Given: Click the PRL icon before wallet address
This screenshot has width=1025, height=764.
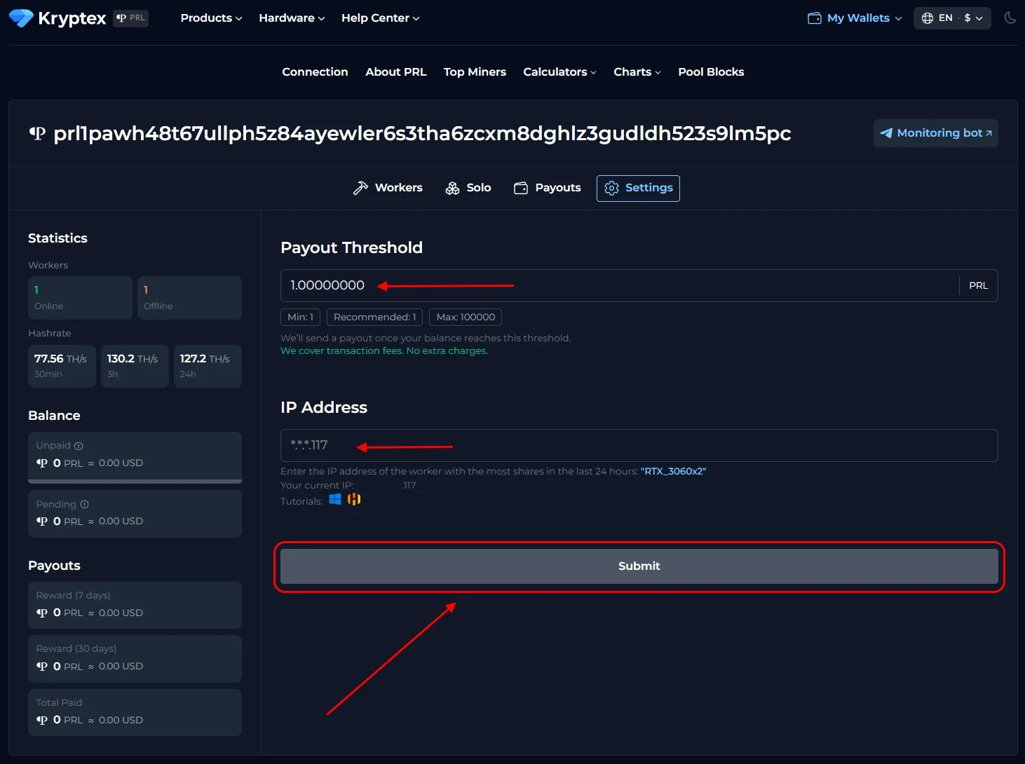Looking at the screenshot, I should tap(37, 133).
